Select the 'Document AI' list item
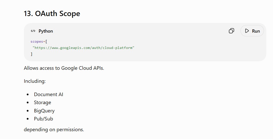The image size is (273, 139). pos(48,94)
